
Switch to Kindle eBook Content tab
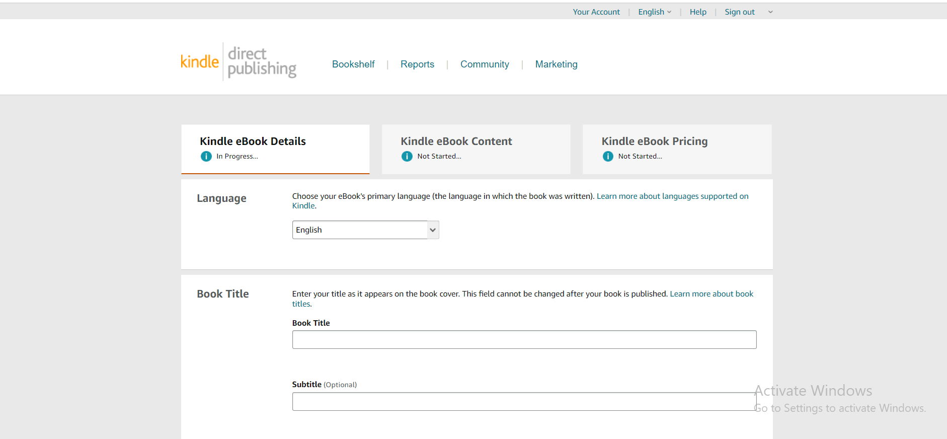tap(476, 149)
